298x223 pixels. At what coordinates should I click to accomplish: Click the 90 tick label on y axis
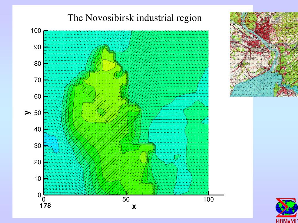38,47
